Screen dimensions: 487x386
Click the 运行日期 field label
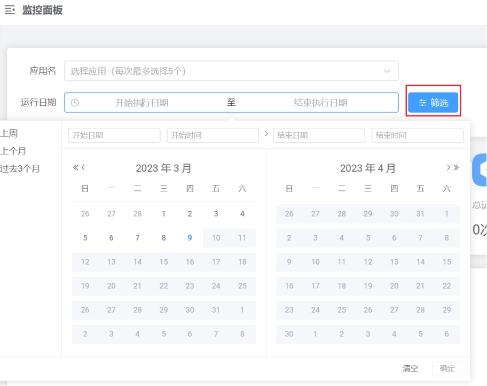coord(38,102)
